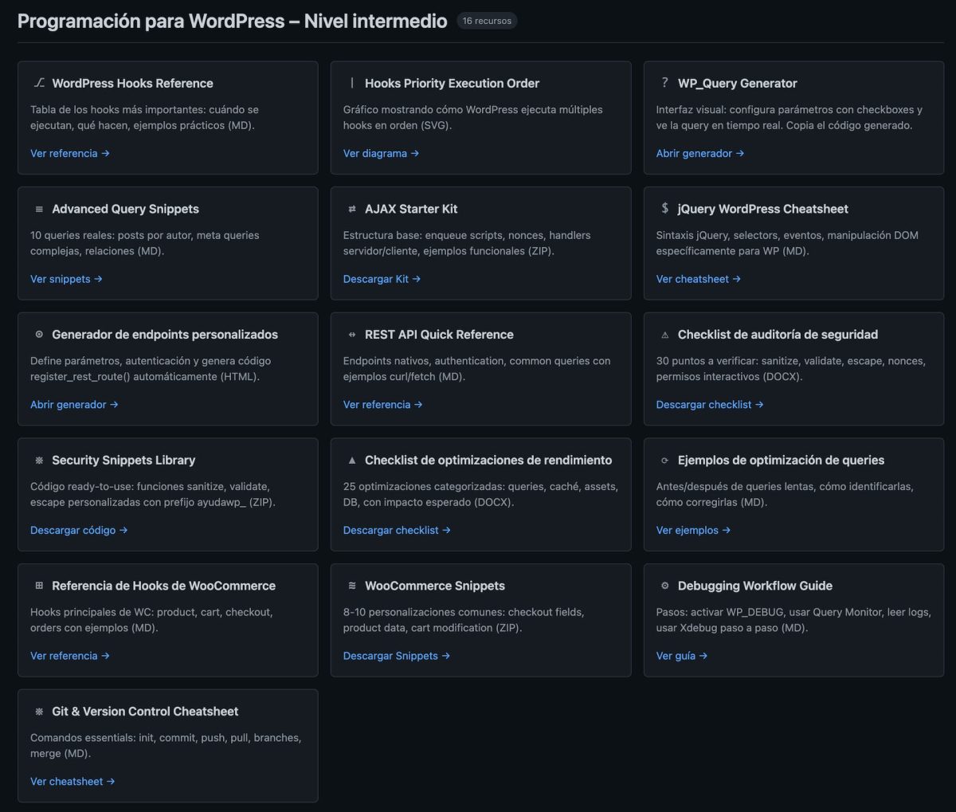Click the 16 recursos badge

tap(486, 21)
